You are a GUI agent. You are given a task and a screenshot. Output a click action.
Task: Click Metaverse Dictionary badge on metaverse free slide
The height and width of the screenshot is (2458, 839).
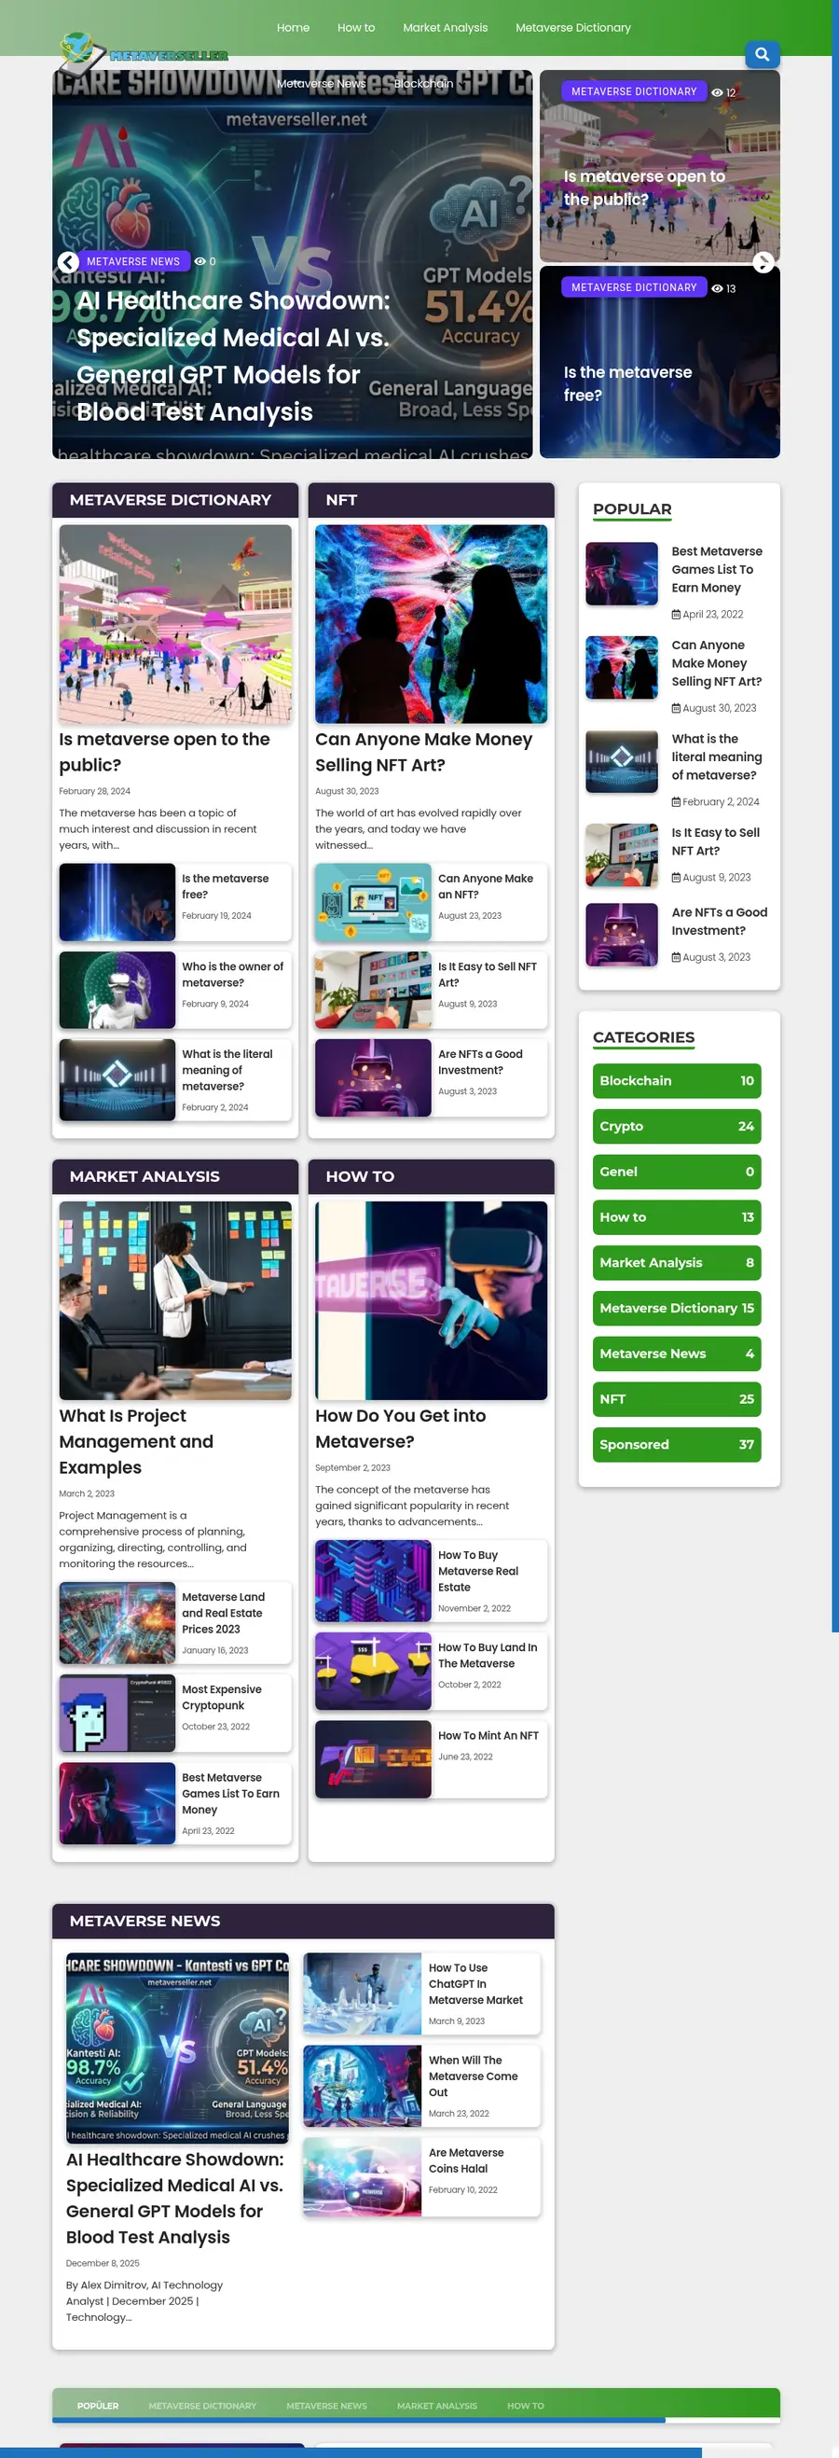point(634,287)
